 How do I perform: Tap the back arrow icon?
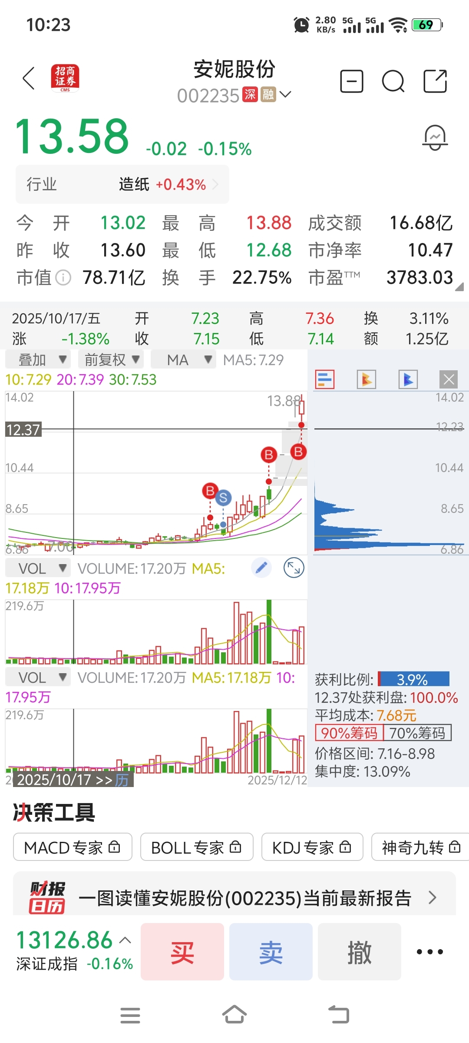pyautogui.click(x=29, y=79)
